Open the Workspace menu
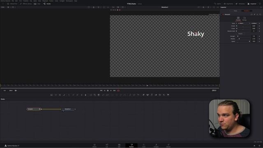Image resolution: width=263 pixels, height=148 pixels. pos(69,1)
